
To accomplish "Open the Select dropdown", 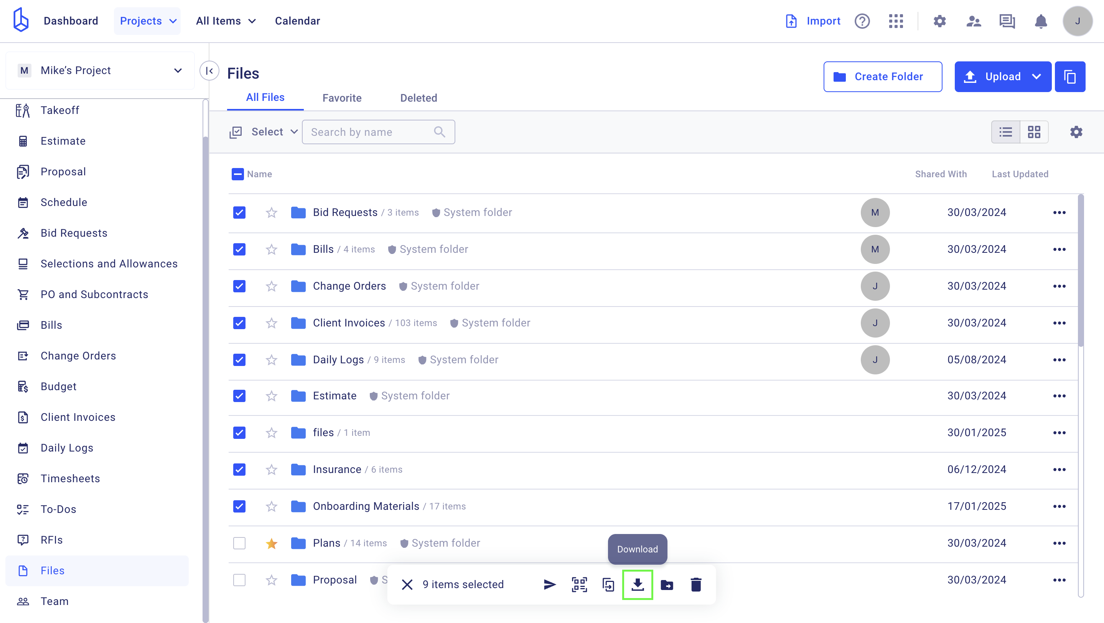I will click(x=264, y=132).
